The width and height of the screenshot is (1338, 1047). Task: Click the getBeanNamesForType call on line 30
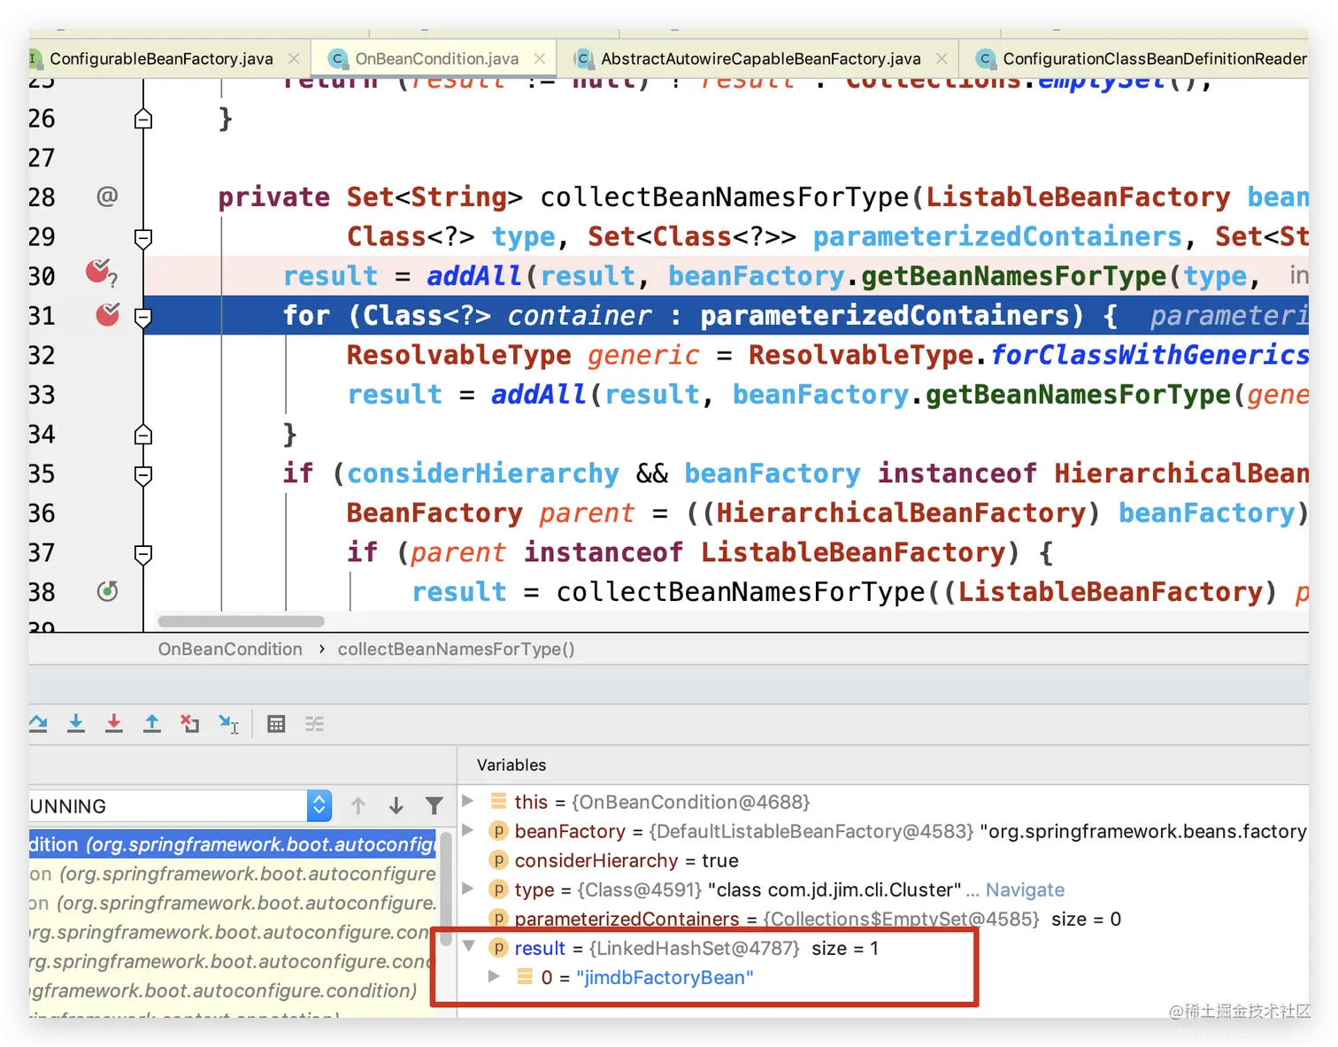coord(1014,276)
